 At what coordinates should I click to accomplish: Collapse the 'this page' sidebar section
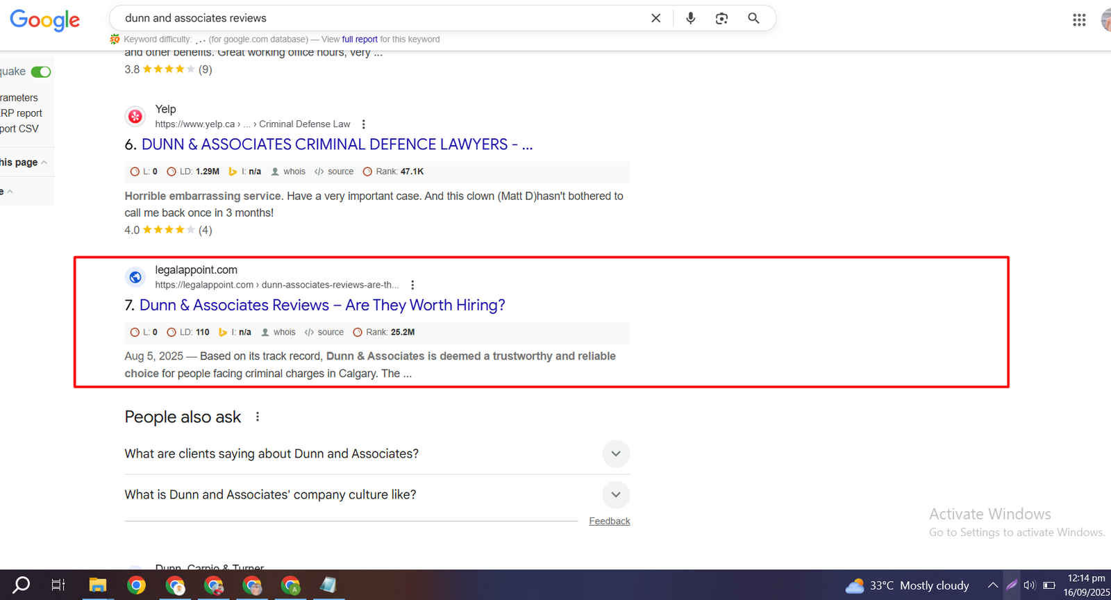pyautogui.click(x=44, y=162)
